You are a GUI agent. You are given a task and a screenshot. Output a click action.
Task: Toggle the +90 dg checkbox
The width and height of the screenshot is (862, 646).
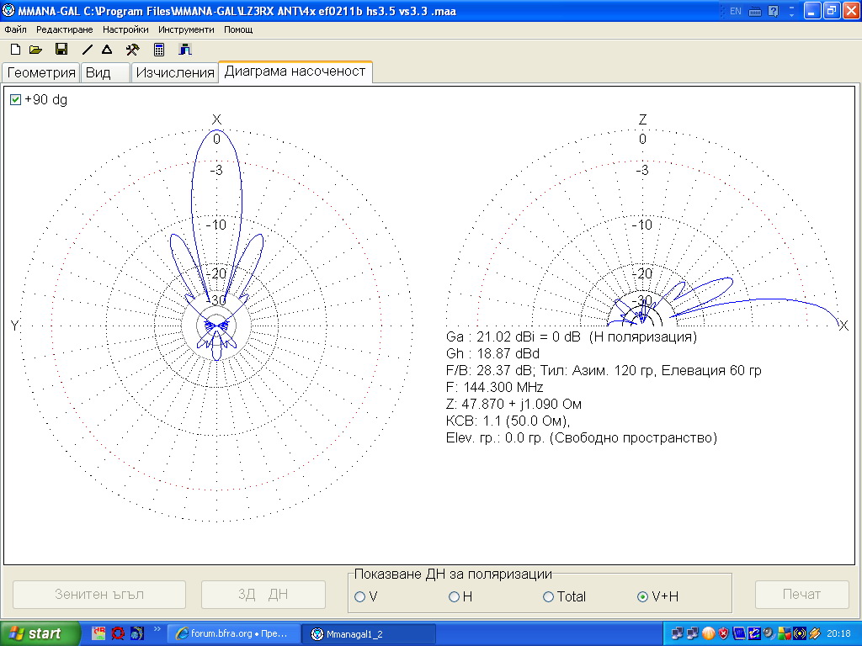(x=15, y=100)
